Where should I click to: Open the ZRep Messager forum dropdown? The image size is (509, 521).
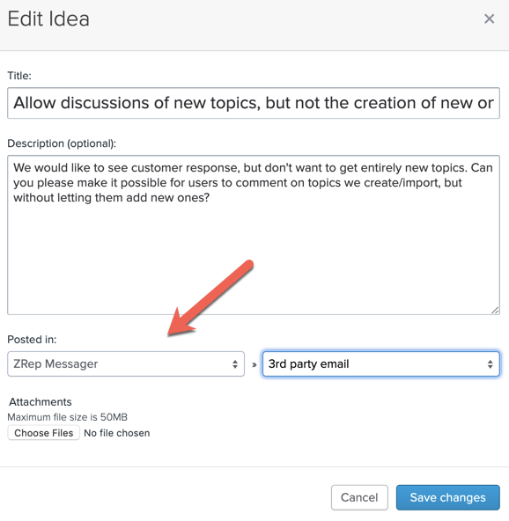click(x=126, y=363)
